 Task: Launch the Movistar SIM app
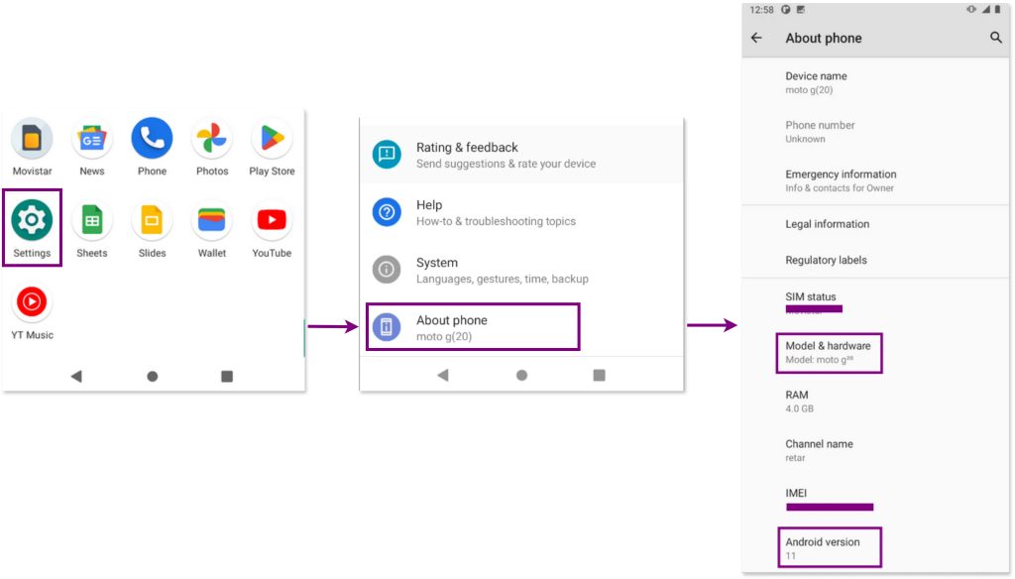(32, 139)
